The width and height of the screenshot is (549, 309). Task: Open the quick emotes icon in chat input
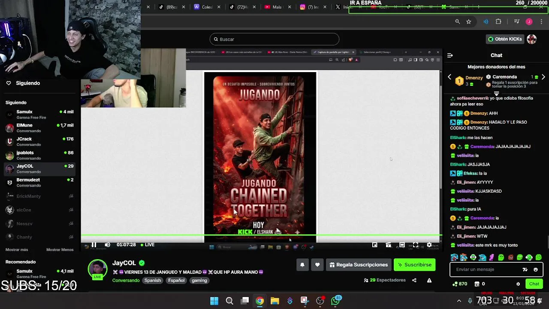click(x=525, y=270)
